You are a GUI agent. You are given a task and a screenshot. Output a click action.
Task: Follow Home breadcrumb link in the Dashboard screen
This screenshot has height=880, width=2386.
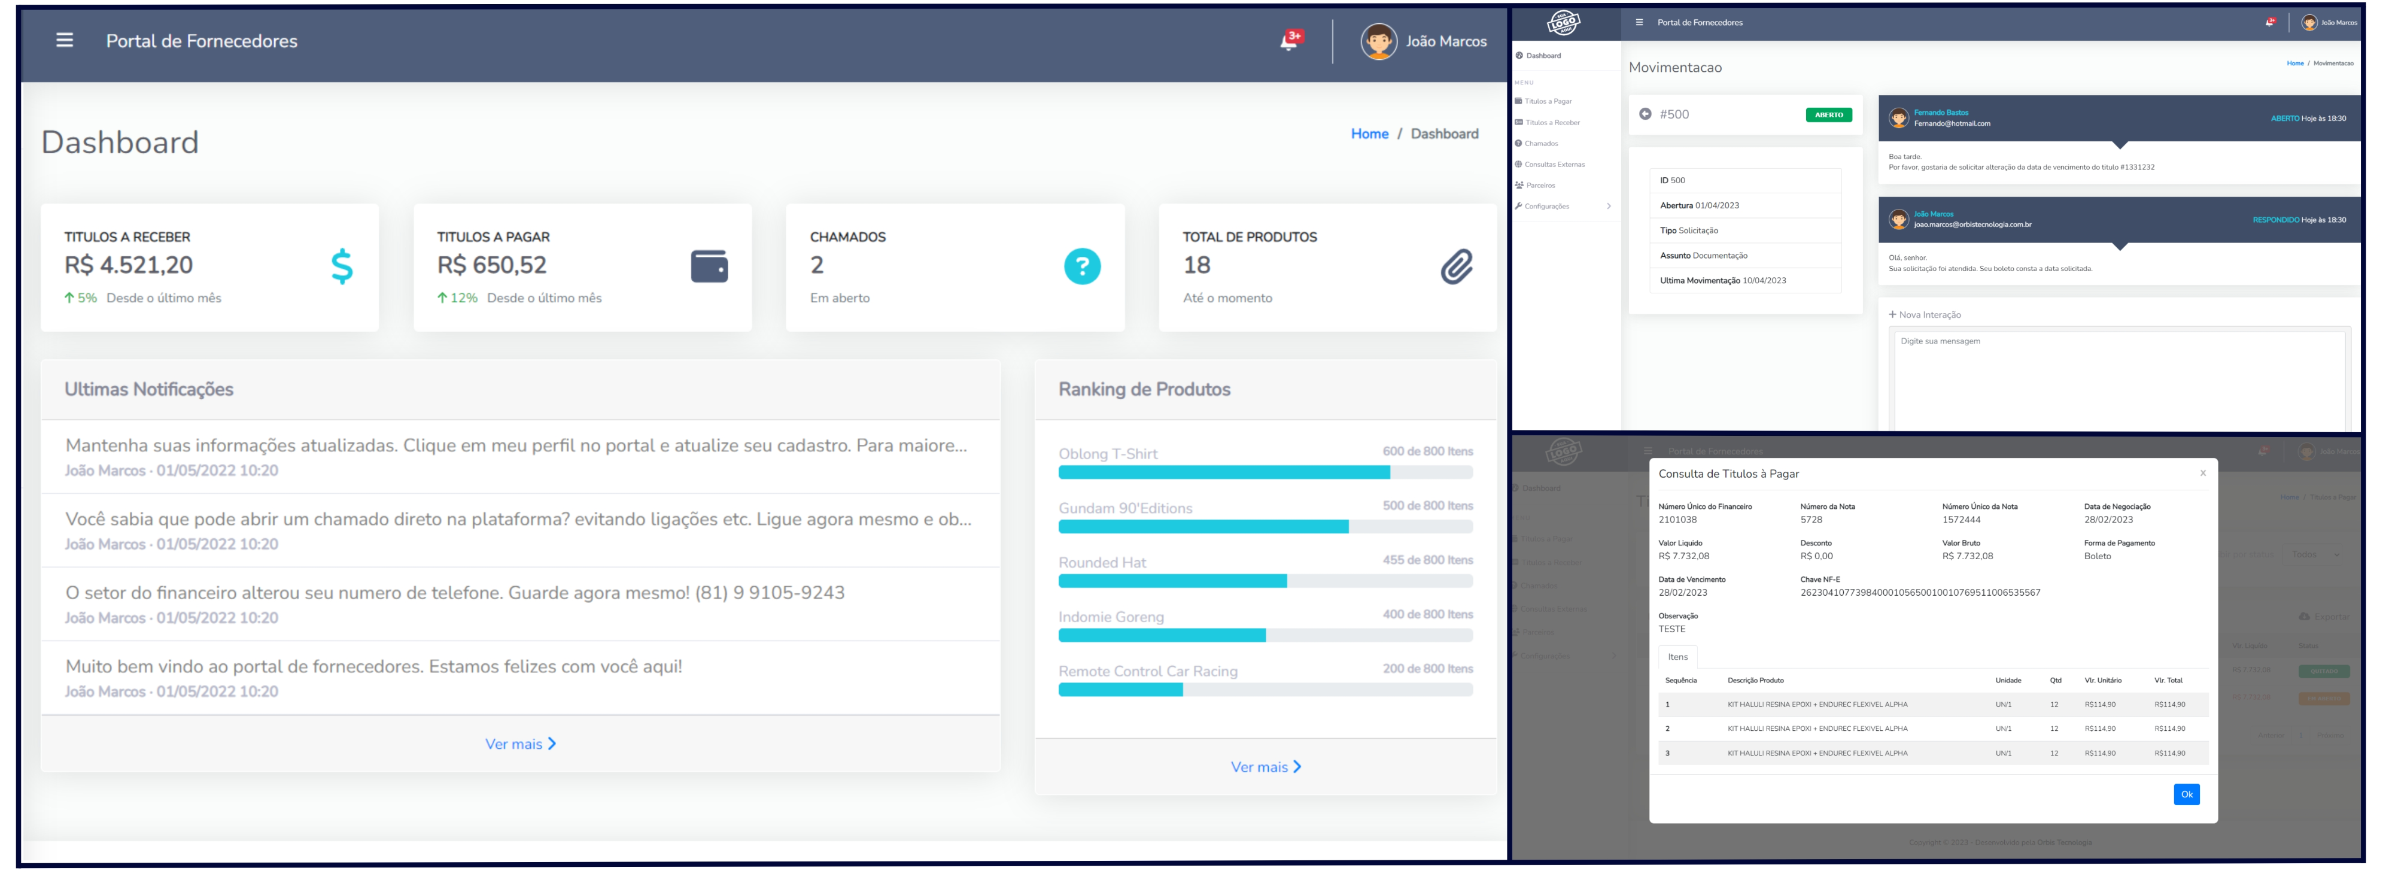[x=1369, y=133]
